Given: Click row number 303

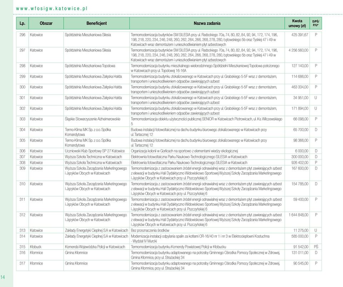Looking at the screenshot, I should (22, 119).
